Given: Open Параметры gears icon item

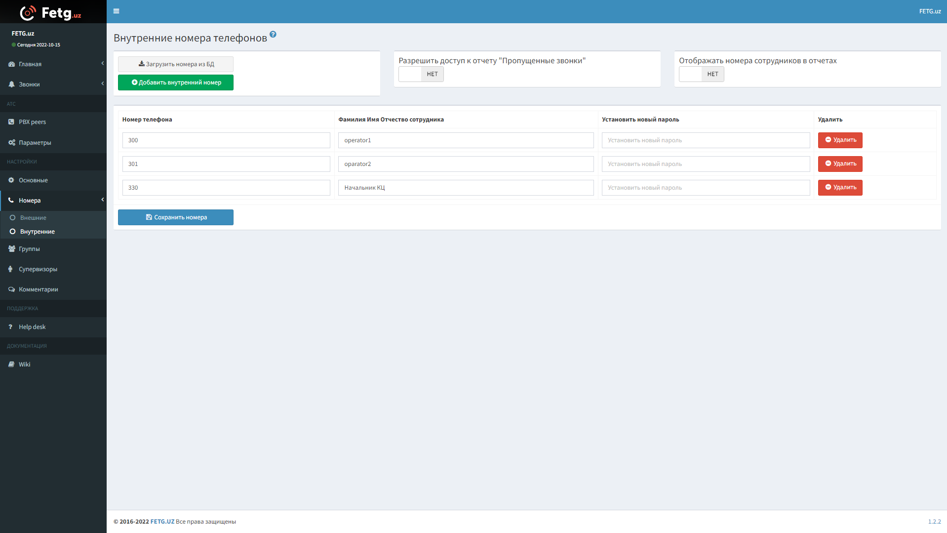Looking at the screenshot, I should point(35,143).
